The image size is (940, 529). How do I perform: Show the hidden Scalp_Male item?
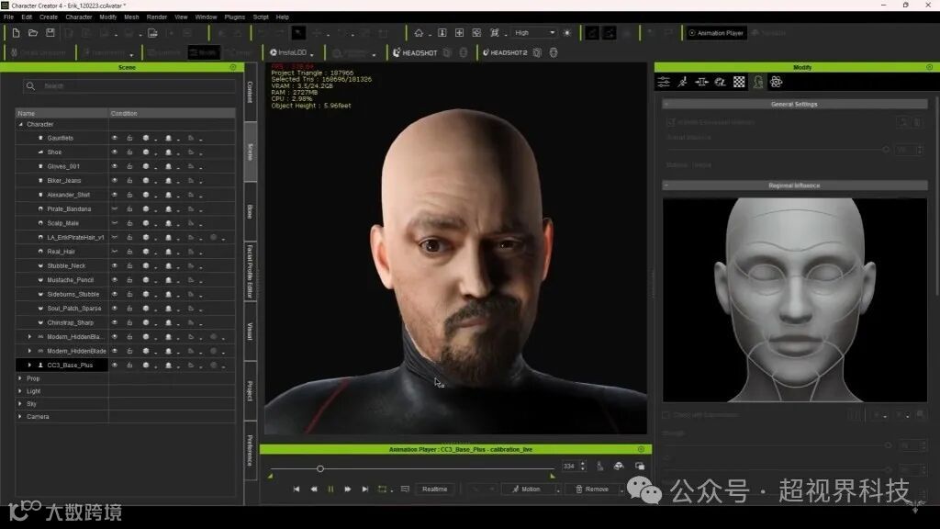pyautogui.click(x=115, y=223)
